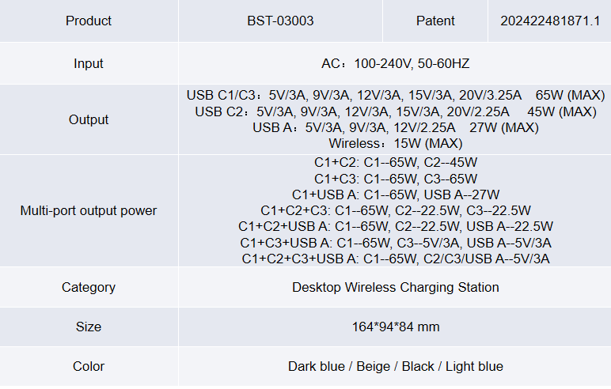Click the Product header cell
The image size is (611, 389).
click(89, 21)
